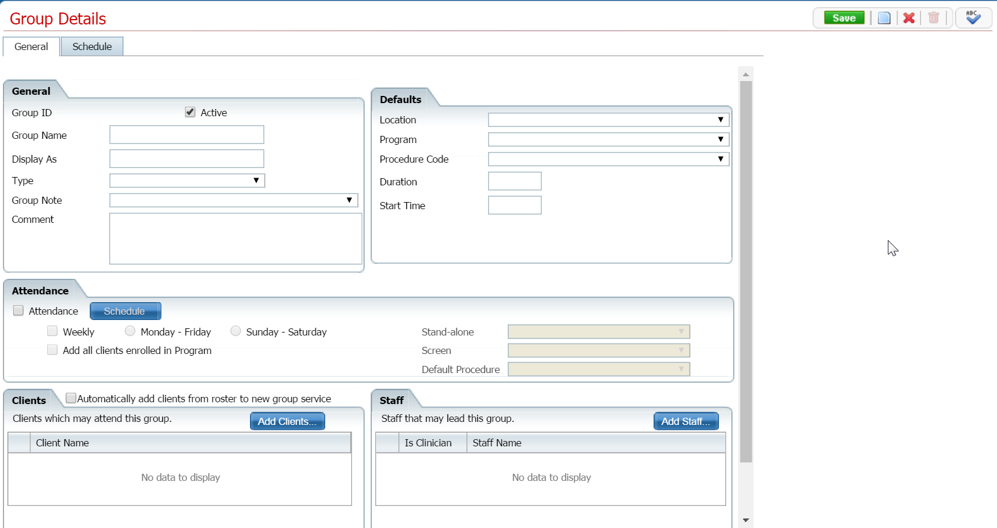The image size is (997, 528).
Task: Check Automatically add clients from roster
Action: point(71,398)
